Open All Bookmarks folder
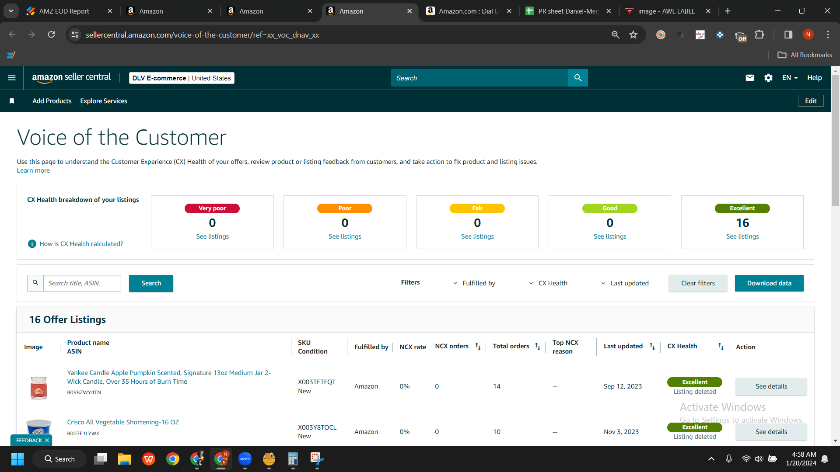 805,55
